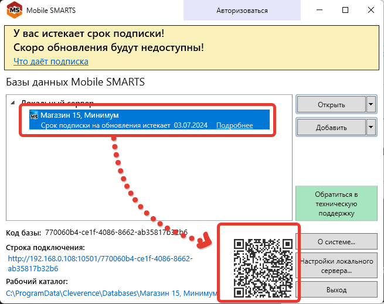
Task: Select the 'Магазин 15, Минимум' database
Action: 80,115
